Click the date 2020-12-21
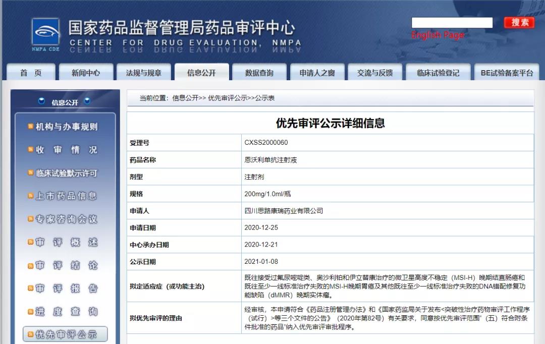This screenshot has width=545, height=344. (261, 245)
